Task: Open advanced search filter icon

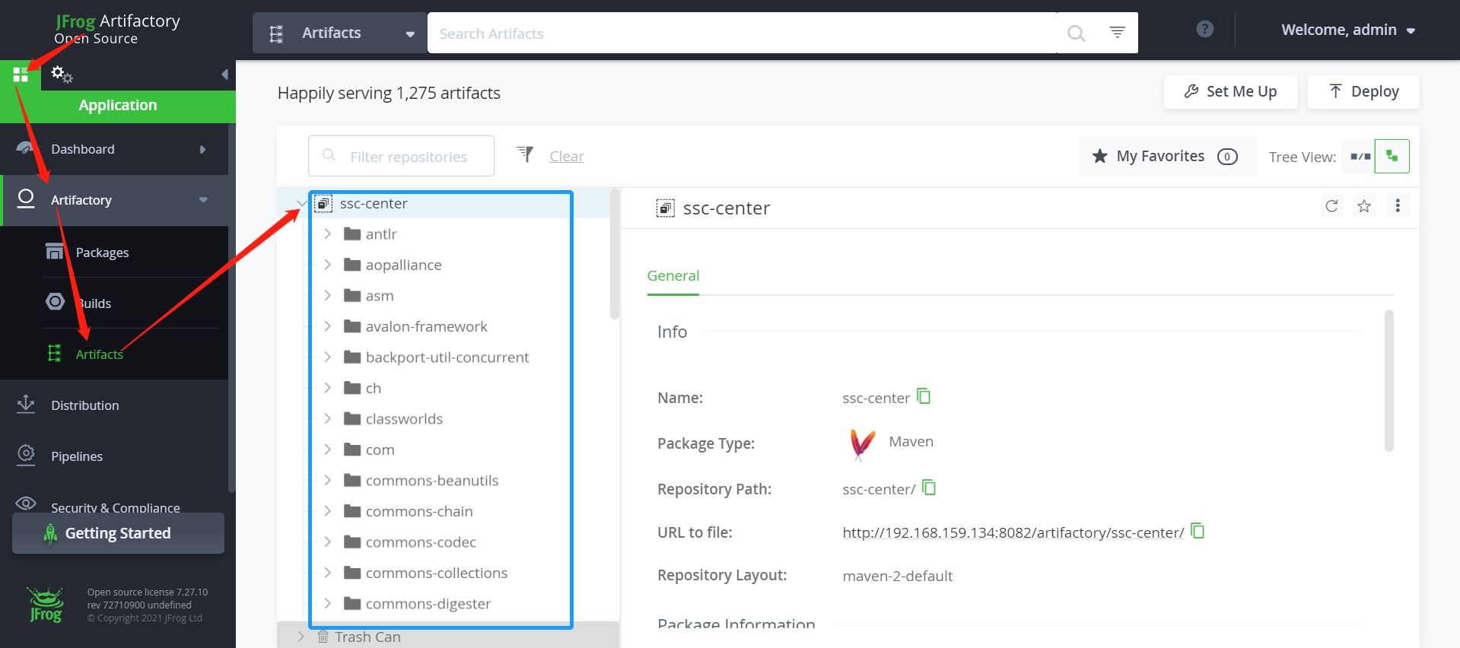Action: 1117,32
